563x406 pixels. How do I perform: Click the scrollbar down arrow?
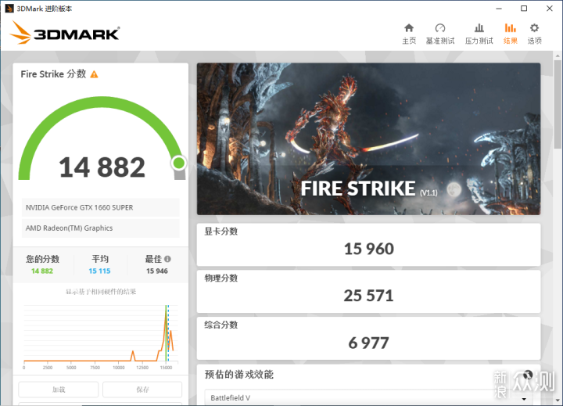click(558, 400)
